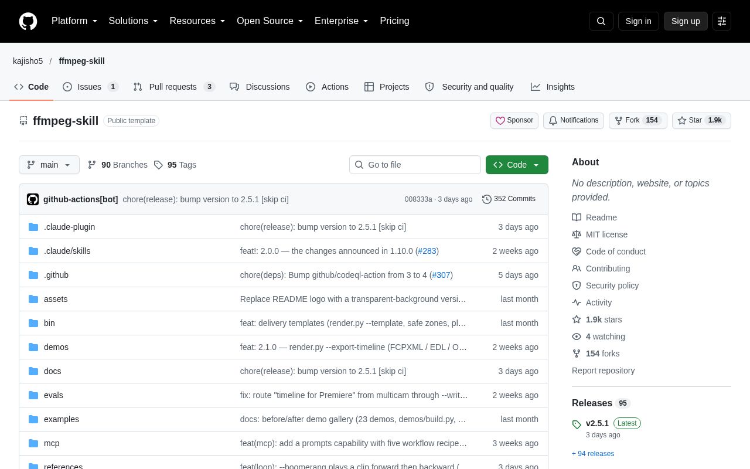Click the github-actions[bot] avatar icon
This screenshot has height=469, width=750.
[33, 199]
